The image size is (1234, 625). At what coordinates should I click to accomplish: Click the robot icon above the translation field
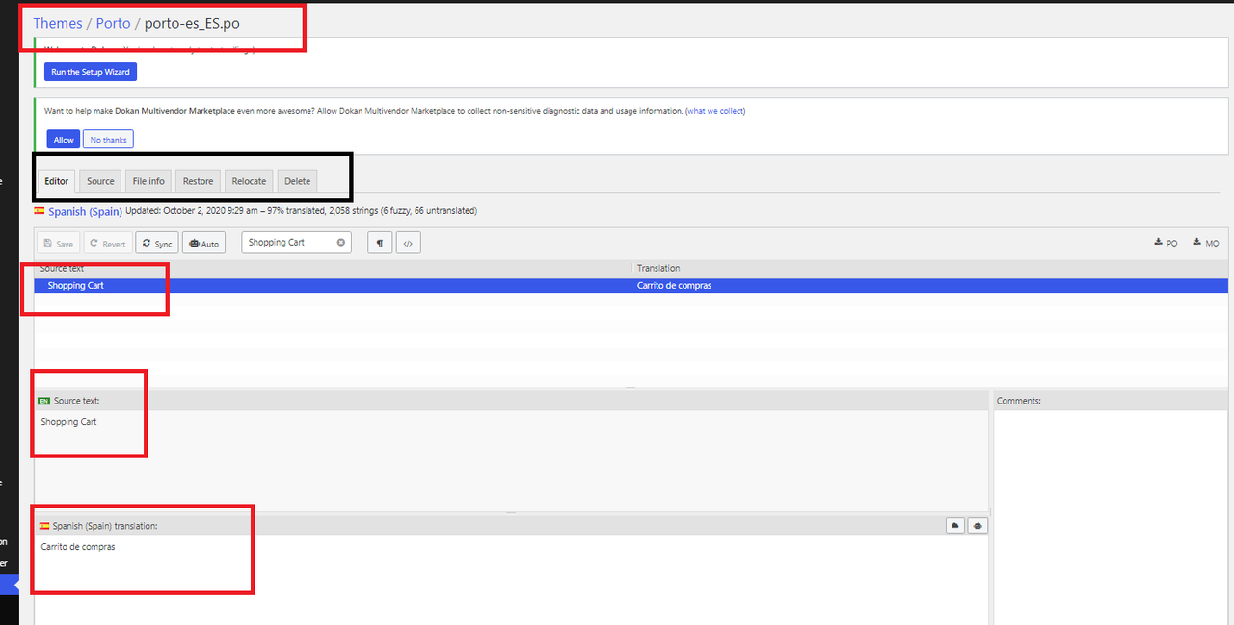pos(978,526)
